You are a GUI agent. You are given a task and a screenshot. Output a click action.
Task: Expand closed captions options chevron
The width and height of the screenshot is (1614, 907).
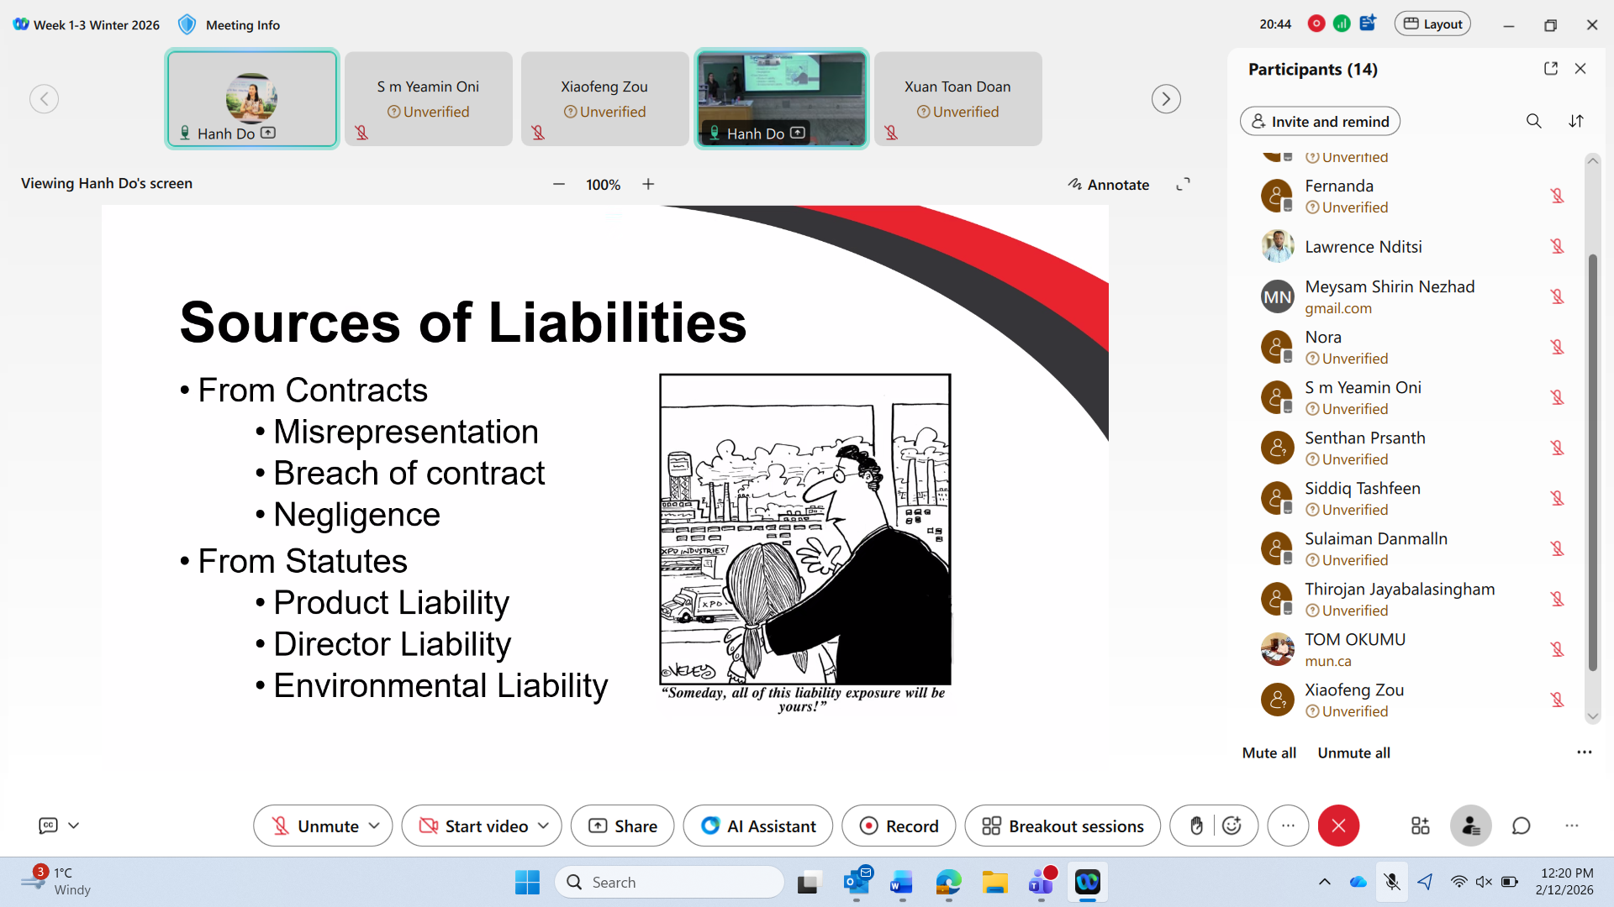coord(74,826)
